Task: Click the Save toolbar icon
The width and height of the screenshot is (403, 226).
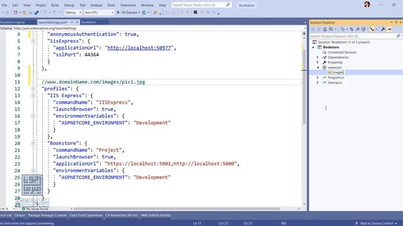Action: pos(31,13)
